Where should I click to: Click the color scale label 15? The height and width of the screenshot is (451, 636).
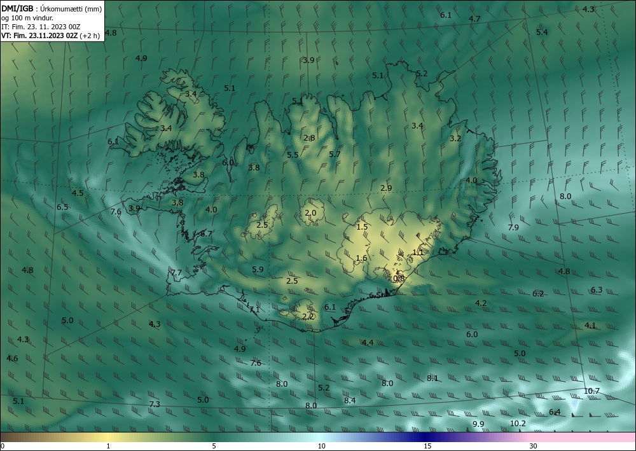coord(427,447)
